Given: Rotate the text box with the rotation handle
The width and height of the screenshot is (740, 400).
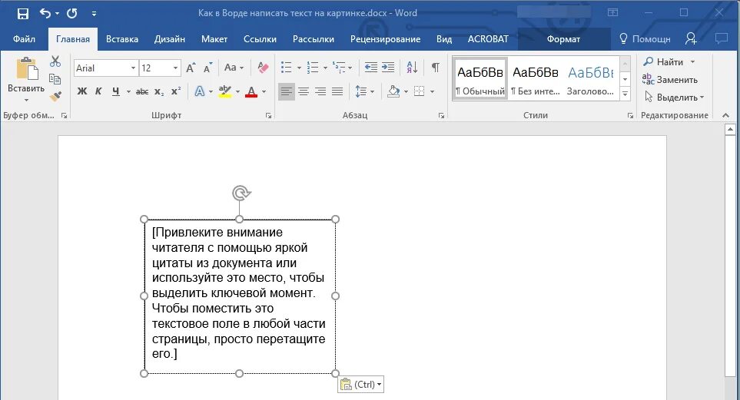Looking at the screenshot, I should click(241, 193).
